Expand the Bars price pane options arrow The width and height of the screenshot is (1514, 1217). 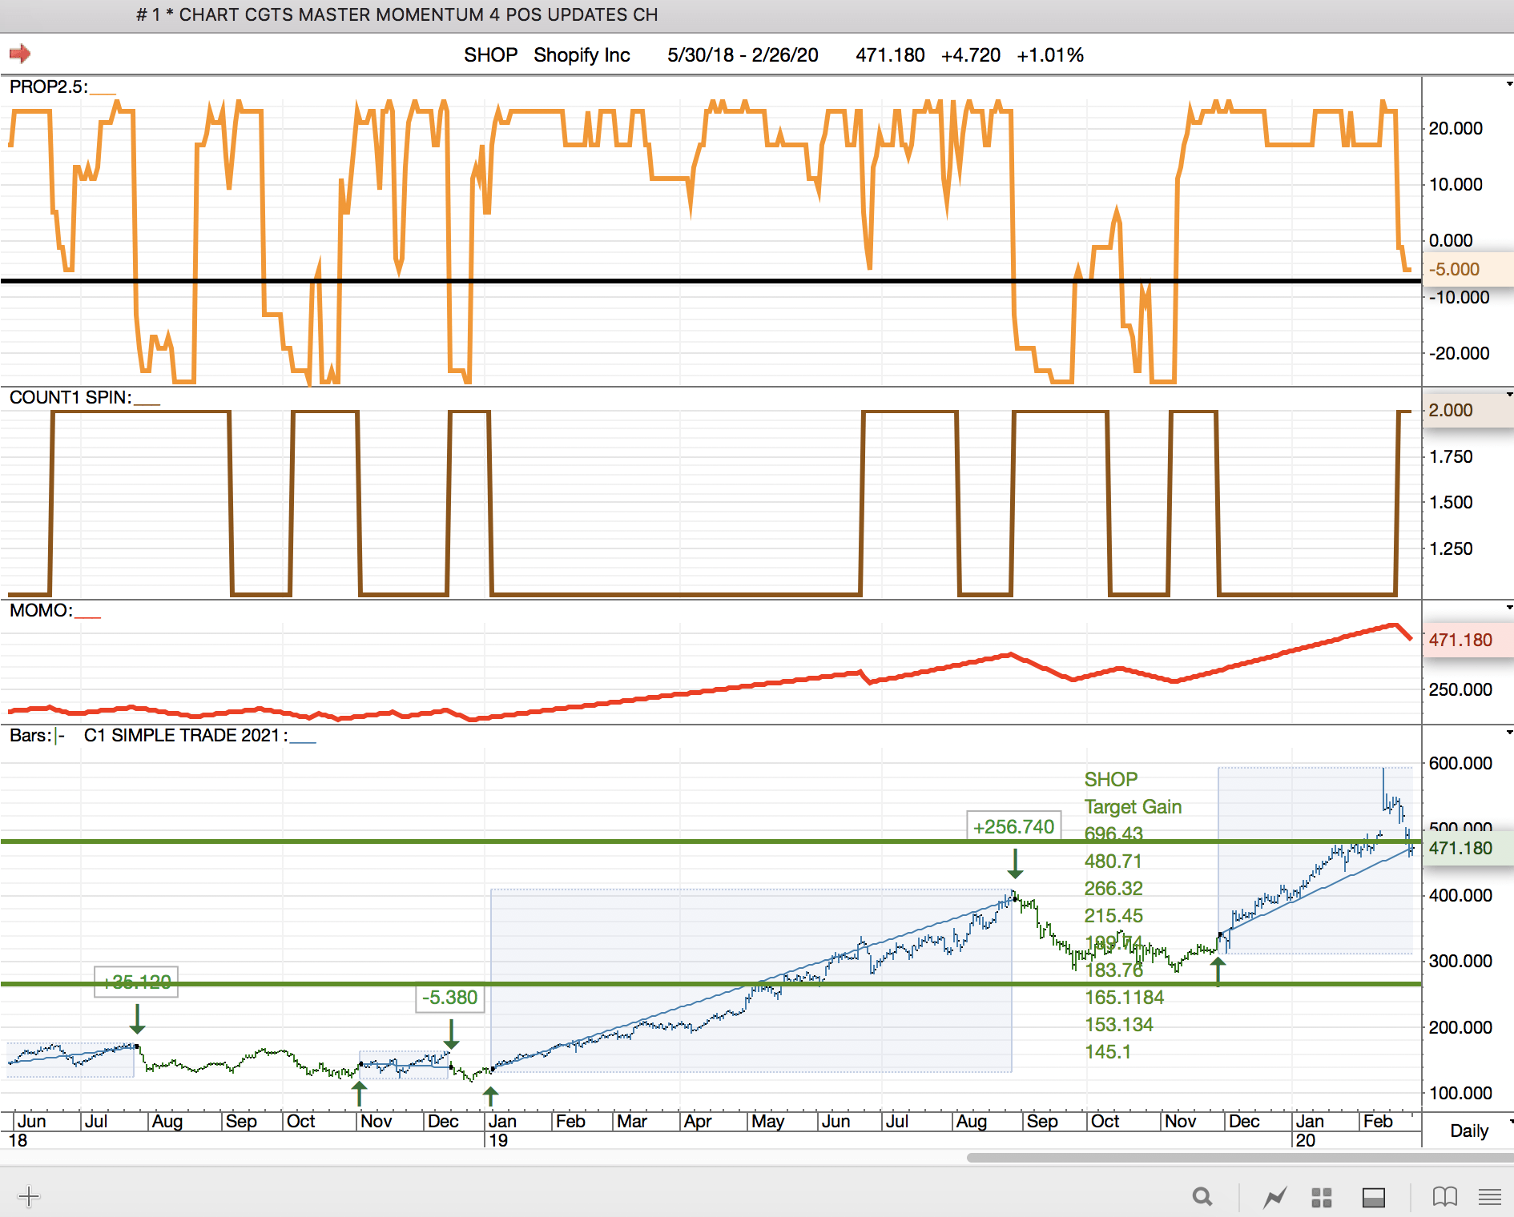point(1509,733)
